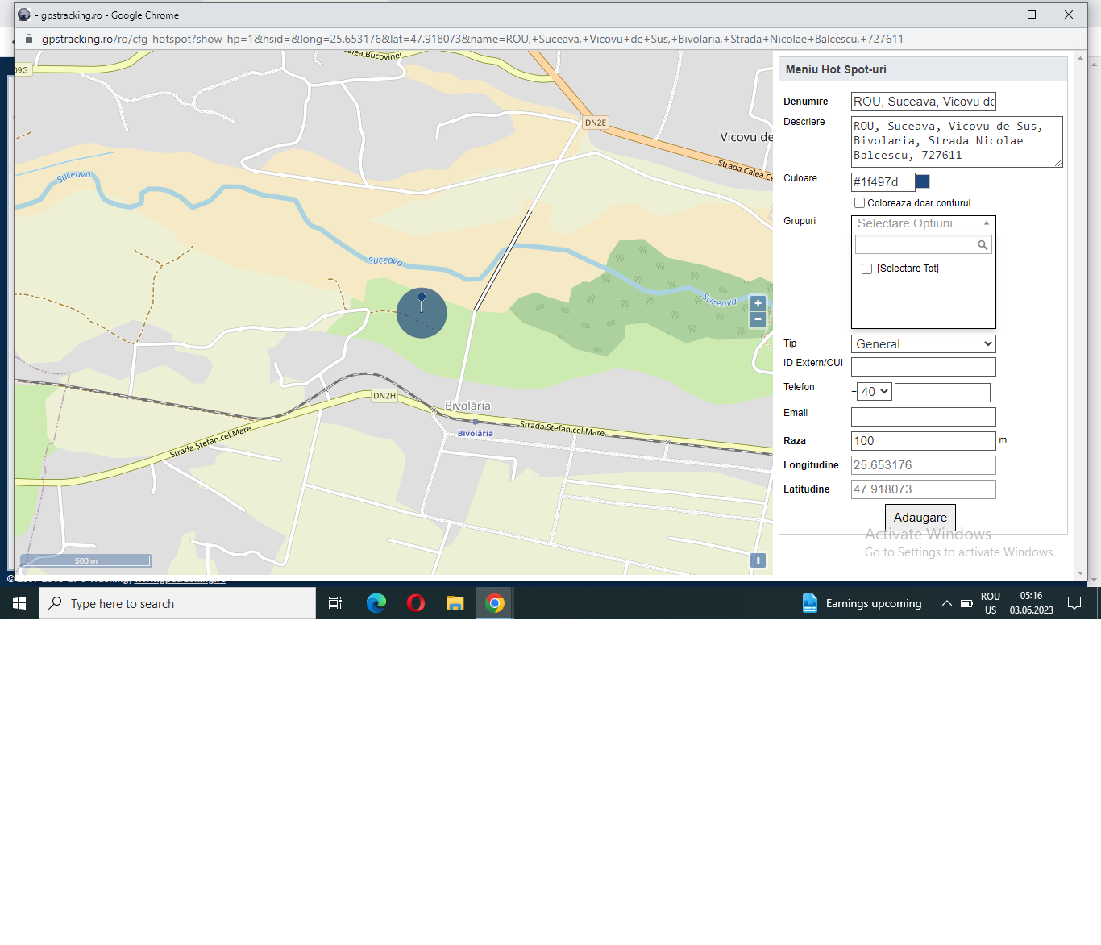Zoom in the map with plus button

[x=758, y=304]
